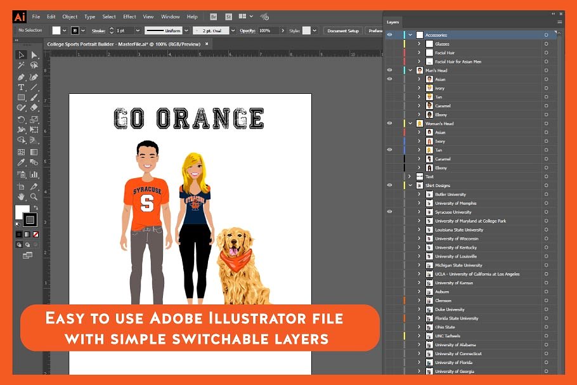Screen dimensions: 577x385
Task: Hide the Accessories layer via eye icon
Action: tap(389, 35)
